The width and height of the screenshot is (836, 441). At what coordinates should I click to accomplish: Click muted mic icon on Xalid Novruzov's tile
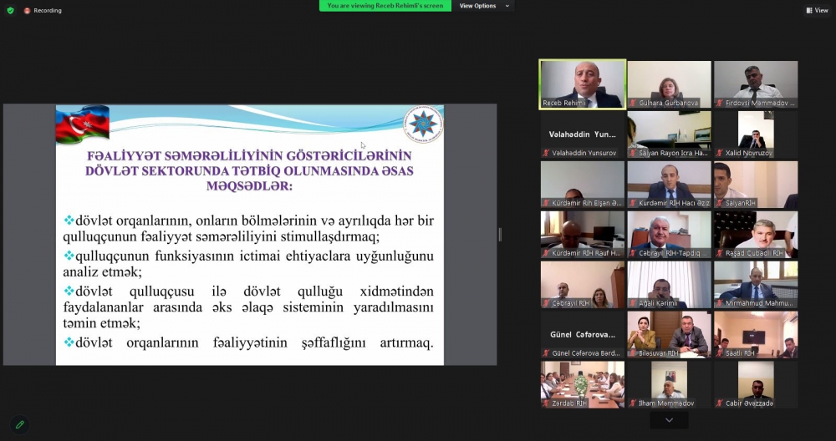pos(720,153)
